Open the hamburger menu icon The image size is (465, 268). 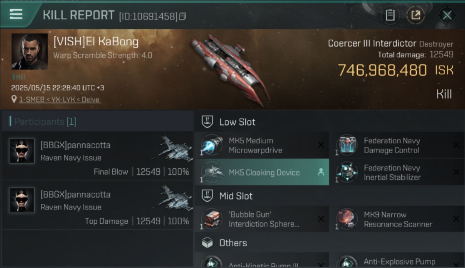(x=16, y=14)
